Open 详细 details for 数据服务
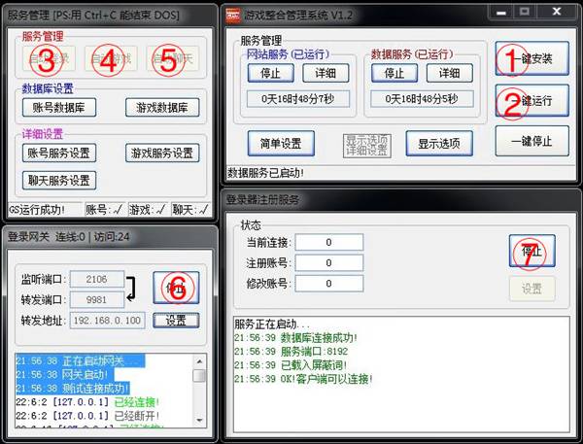This screenshot has height=444, width=583. 450,73
